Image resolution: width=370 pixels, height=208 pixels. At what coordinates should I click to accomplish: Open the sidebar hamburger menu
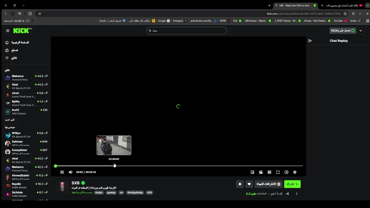click(x=8, y=31)
